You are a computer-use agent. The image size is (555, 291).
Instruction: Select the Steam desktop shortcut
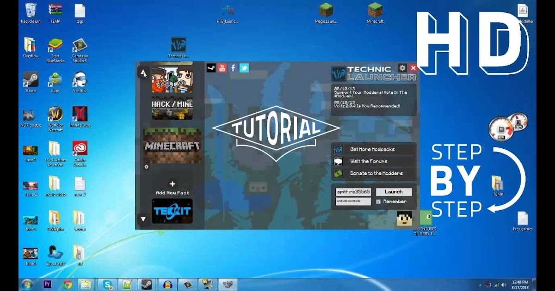click(x=31, y=82)
